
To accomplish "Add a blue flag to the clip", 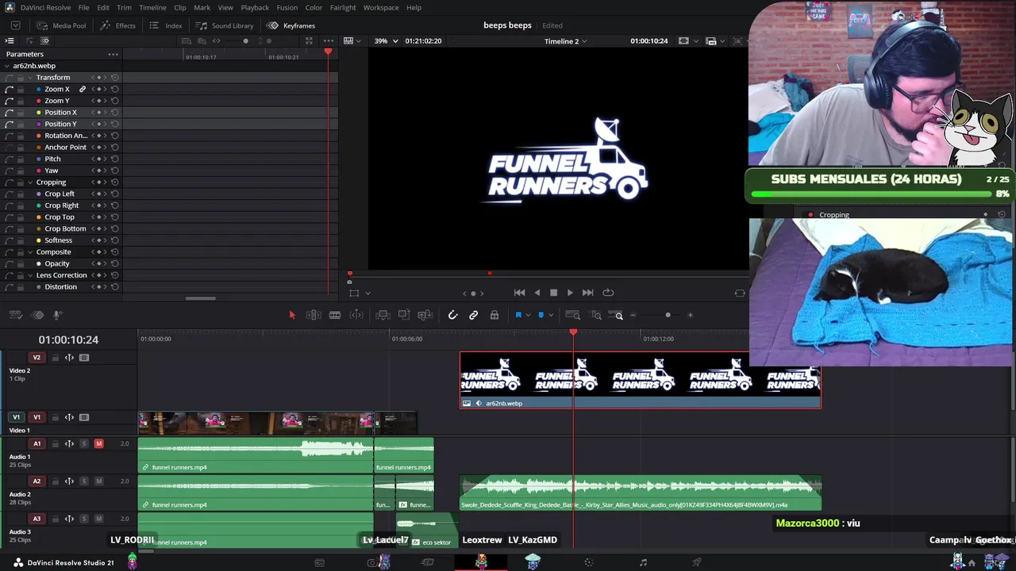I will pos(518,316).
